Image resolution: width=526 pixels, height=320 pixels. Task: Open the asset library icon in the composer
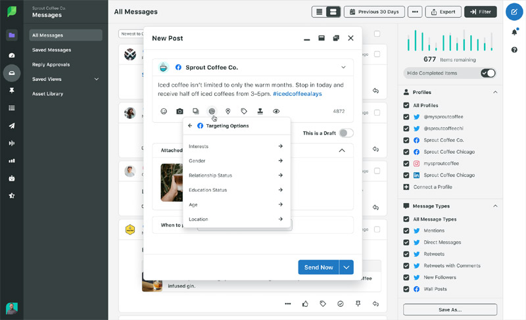(x=195, y=111)
